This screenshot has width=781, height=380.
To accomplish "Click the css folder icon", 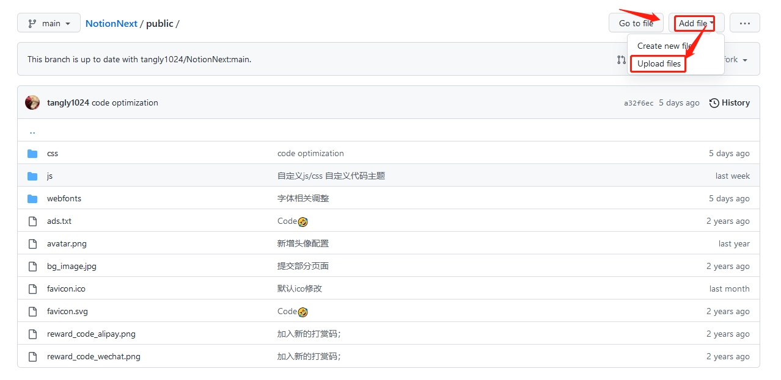I will coord(32,153).
